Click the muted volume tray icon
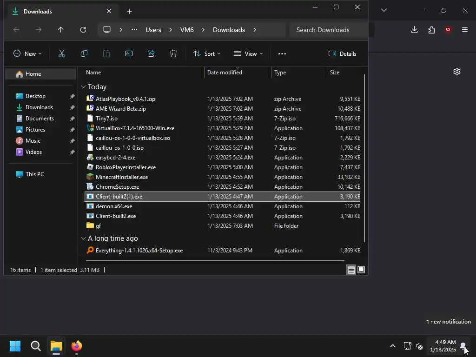 (420, 346)
